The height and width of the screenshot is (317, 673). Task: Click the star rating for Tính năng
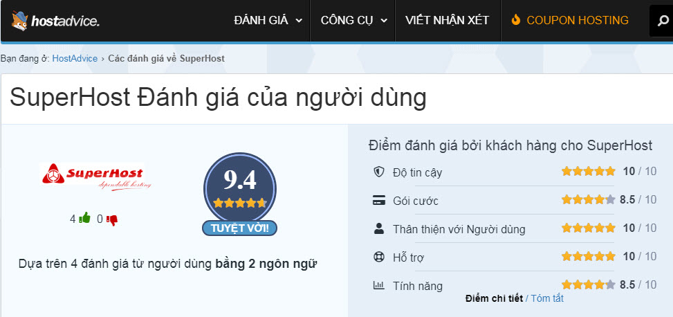point(588,284)
